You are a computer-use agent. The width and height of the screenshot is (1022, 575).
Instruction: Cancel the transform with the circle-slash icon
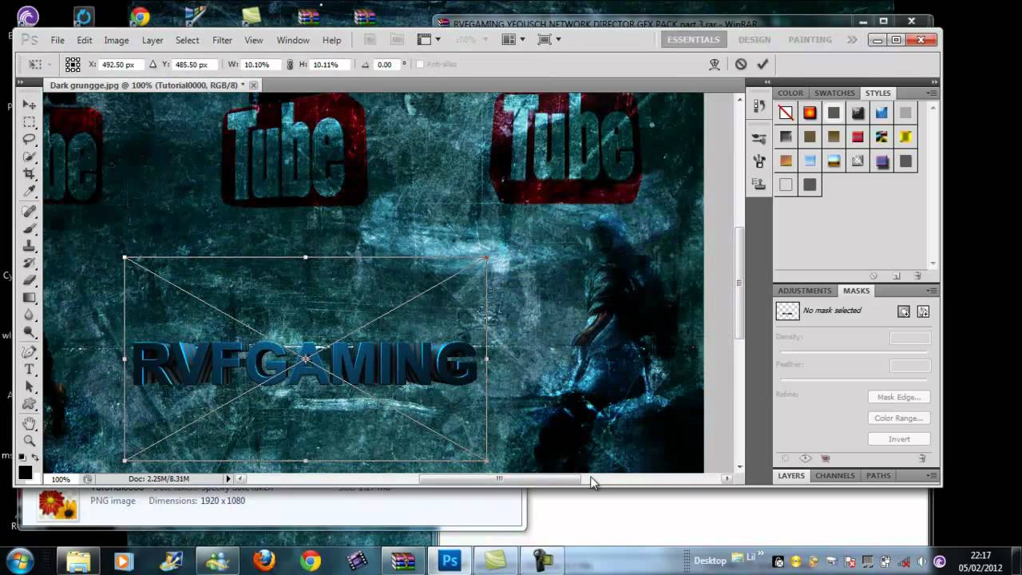[741, 65]
